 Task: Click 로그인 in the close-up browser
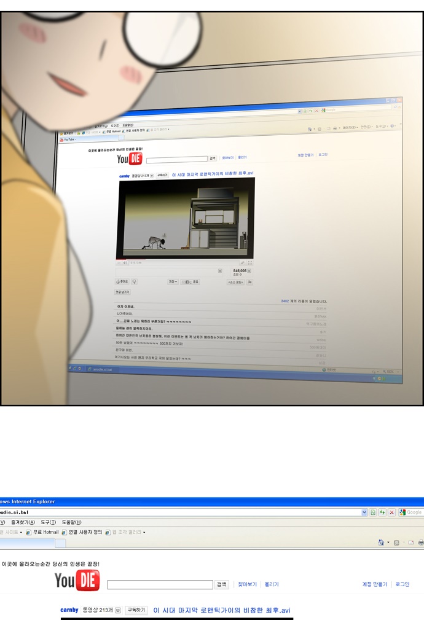pyautogui.click(x=402, y=584)
